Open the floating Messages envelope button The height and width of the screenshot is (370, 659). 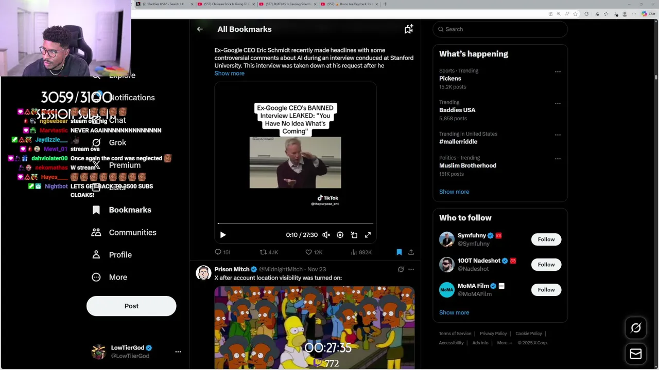[636, 354]
